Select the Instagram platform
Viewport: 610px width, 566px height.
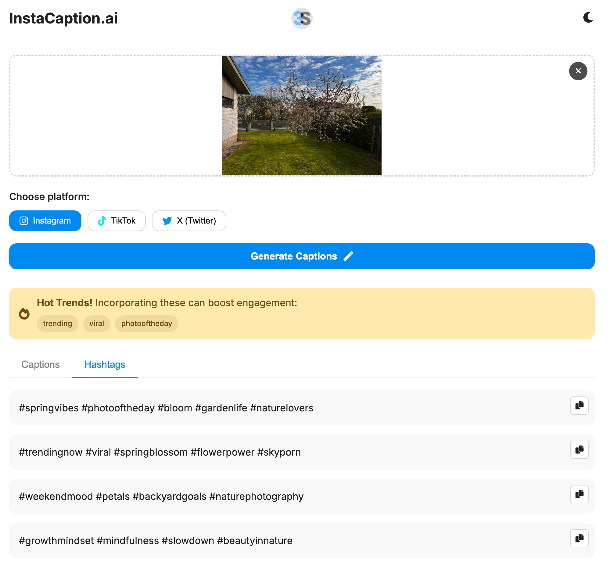tap(45, 221)
